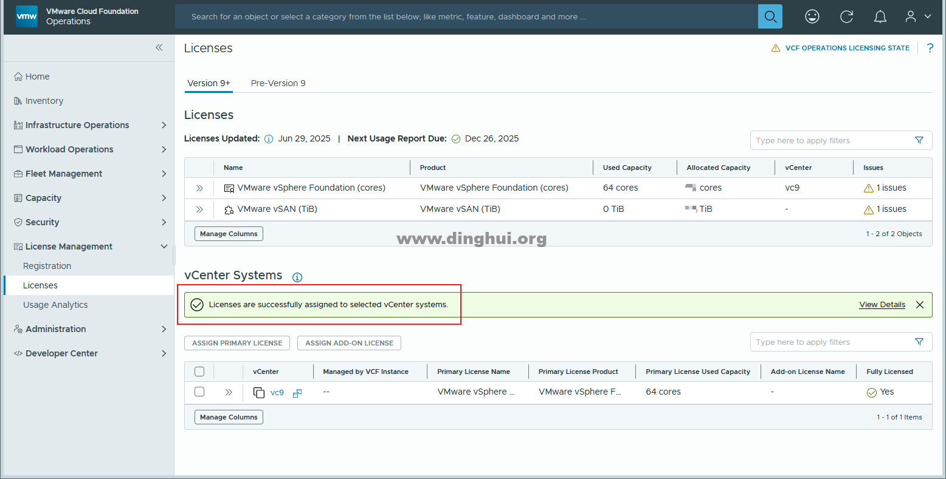Click warning icon on vSphere Foundation issues

869,188
